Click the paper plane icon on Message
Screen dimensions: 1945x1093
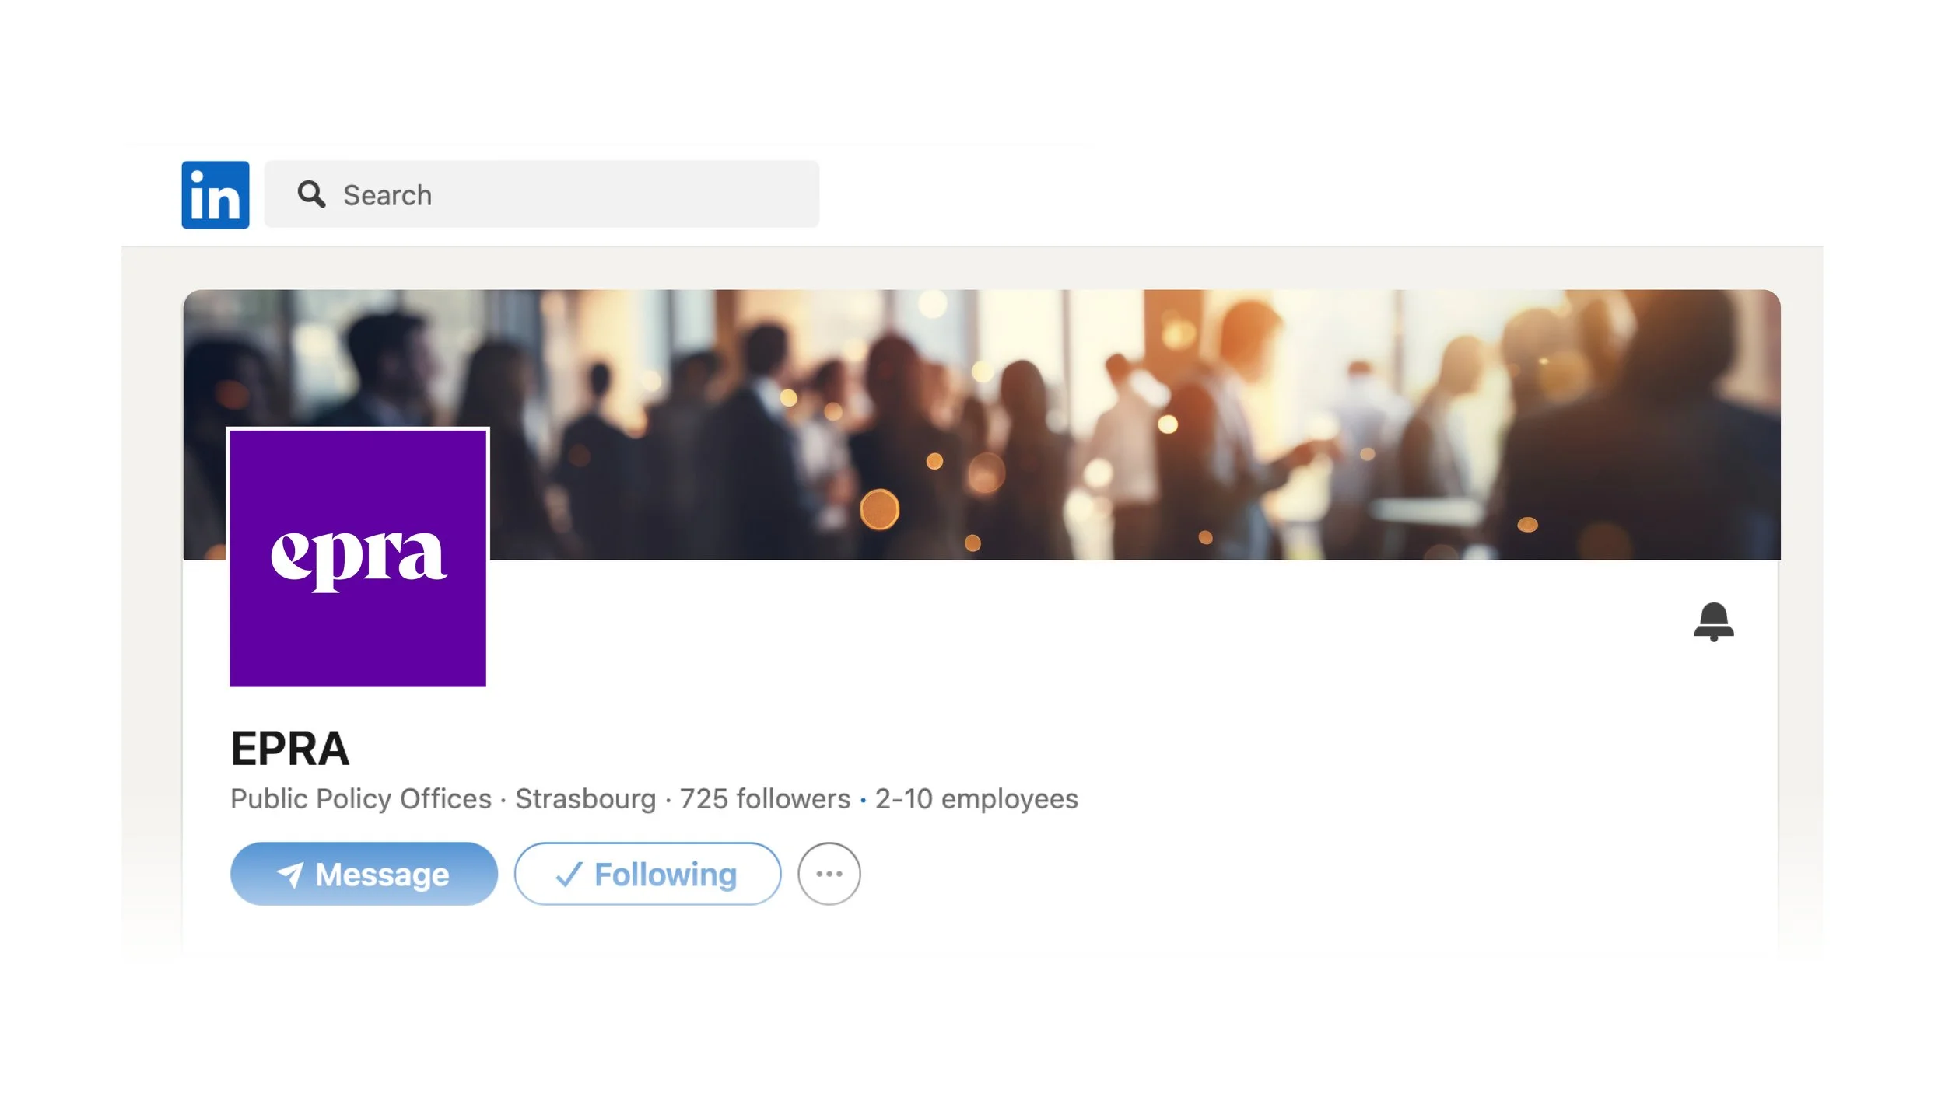(x=290, y=875)
